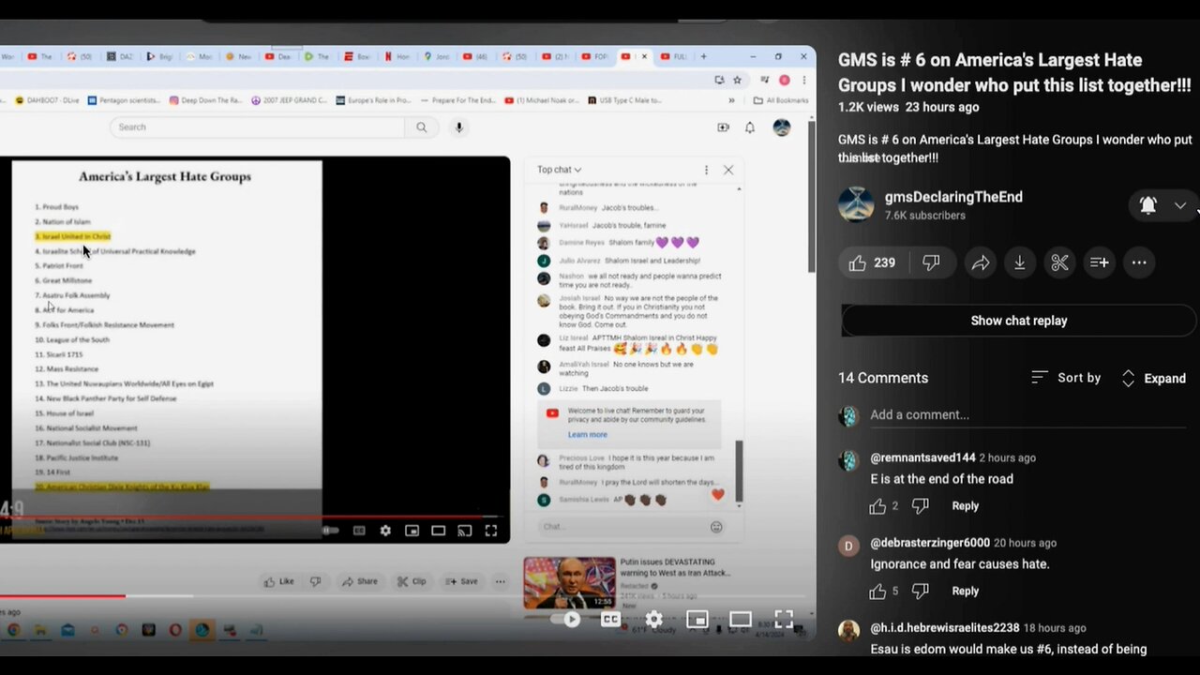Viewport: 1200px width, 675px height.
Task: Click the YouTube account avatar in the header
Action: (x=781, y=127)
